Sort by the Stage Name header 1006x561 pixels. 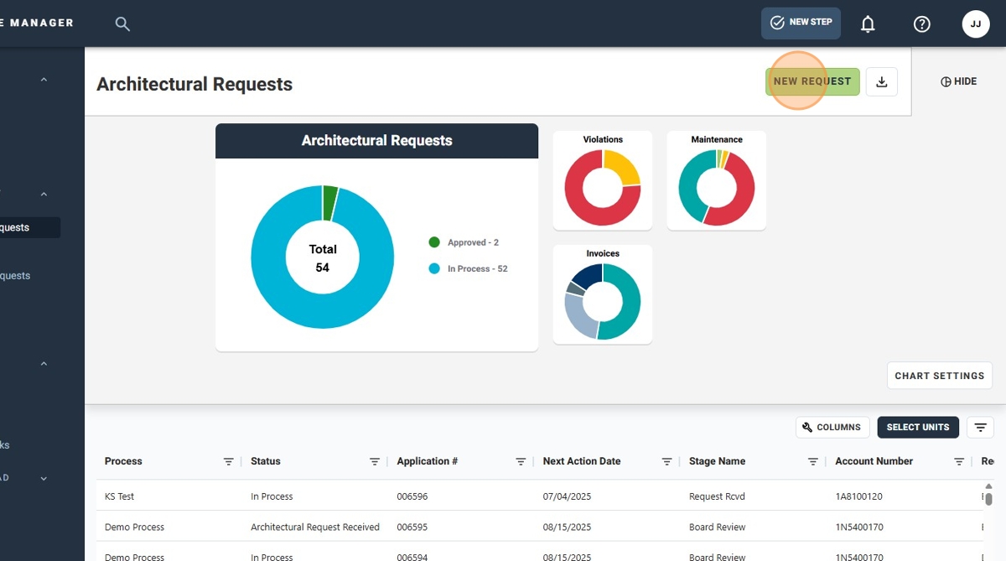(x=717, y=461)
